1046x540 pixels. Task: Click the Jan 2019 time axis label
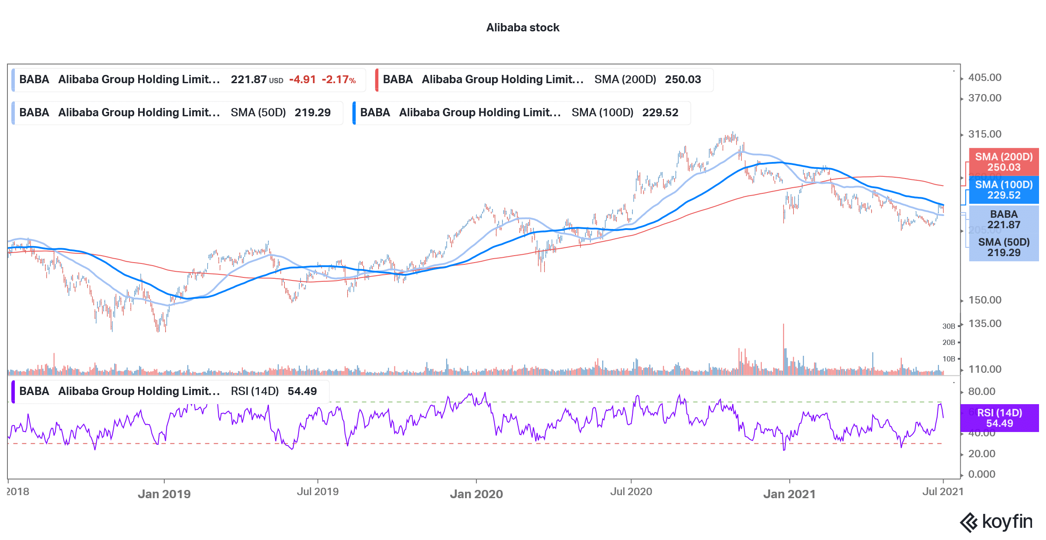coord(164,494)
